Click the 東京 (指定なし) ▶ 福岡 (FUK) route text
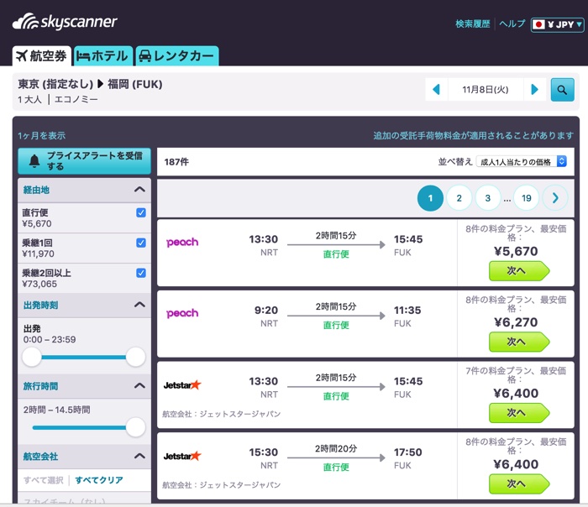Image resolution: width=588 pixels, height=507 pixels. [91, 84]
